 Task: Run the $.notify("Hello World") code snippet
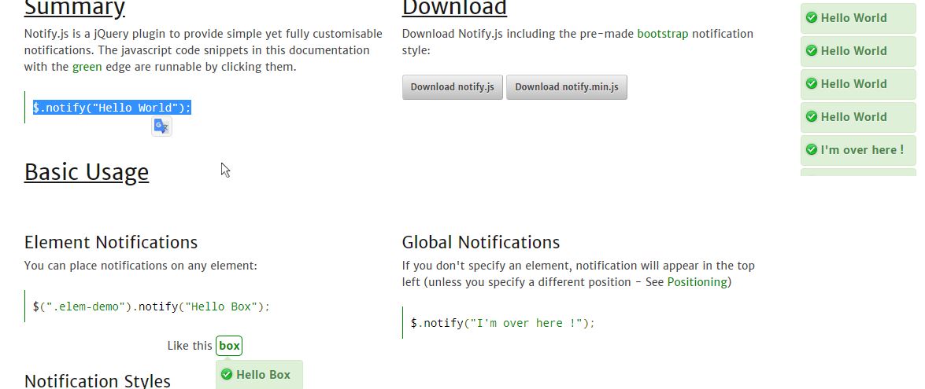click(112, 108)
